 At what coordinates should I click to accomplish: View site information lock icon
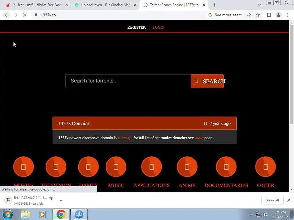pyautogui.click(x=36, y=15)
